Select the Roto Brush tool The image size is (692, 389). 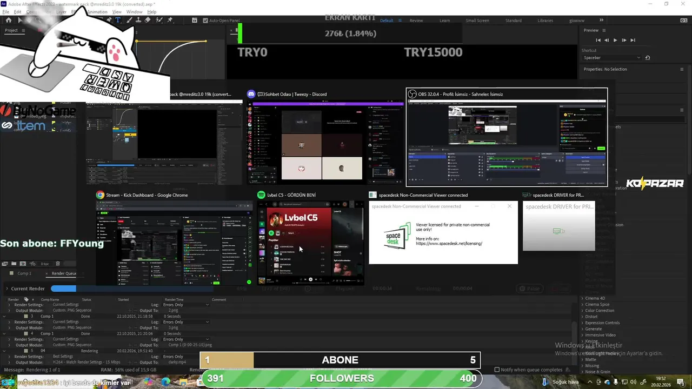click(159, 20)
